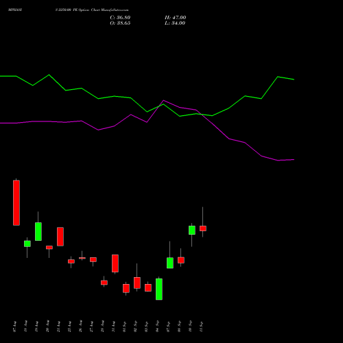This screenshot has height=343, width=343.
Task: Click the green candlestick above '04 Sep'
Action: coord(159,289)
